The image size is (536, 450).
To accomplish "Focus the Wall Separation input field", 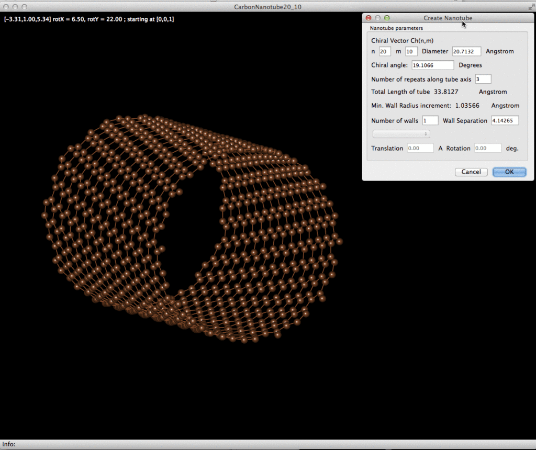I will (x=504, y=121).
